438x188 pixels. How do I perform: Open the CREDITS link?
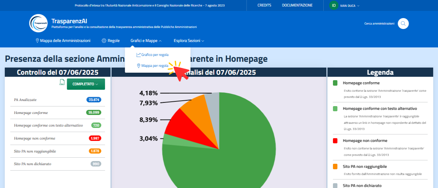(264, 5)
